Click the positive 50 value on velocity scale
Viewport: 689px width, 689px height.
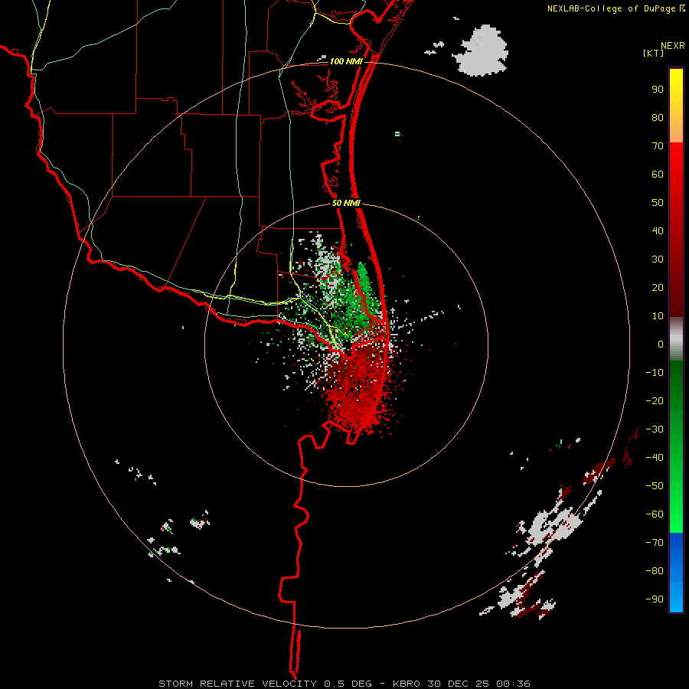658,203
